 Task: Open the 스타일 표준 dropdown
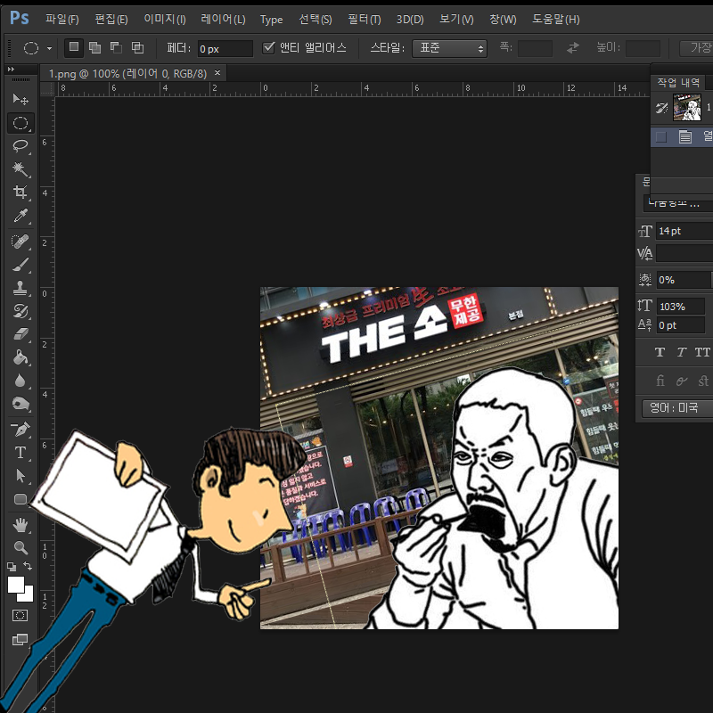pos(449,48)
